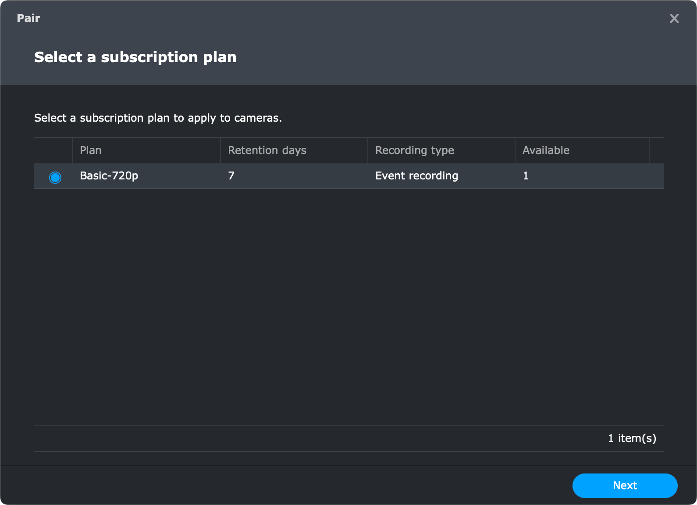Close the Pair dialog

coord(674,18)
